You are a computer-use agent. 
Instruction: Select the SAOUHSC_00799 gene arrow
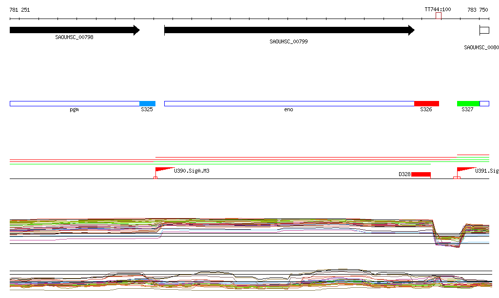[288, 30]
